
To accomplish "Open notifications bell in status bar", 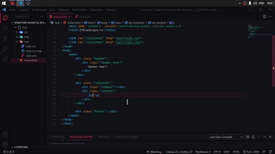I will point(270,152).
